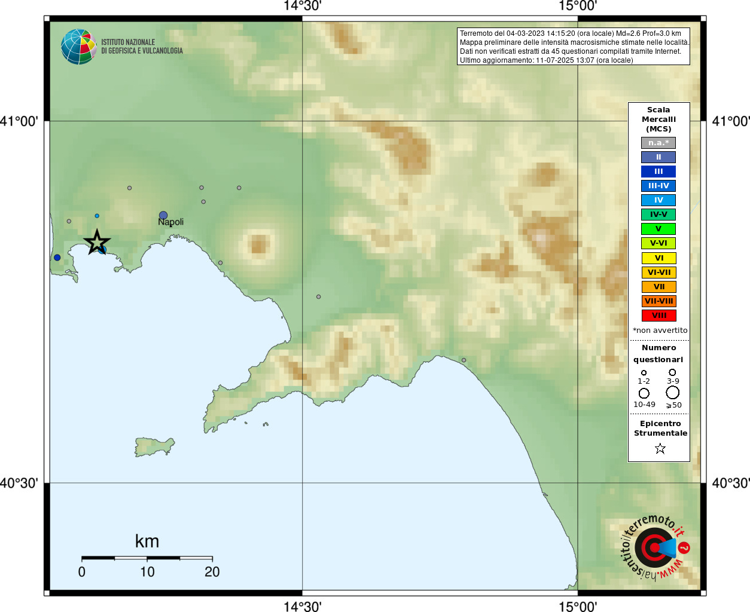Click the dark blue circle near the western coast
The width and height of the screenshot is (750, 612).
(57, 258)
